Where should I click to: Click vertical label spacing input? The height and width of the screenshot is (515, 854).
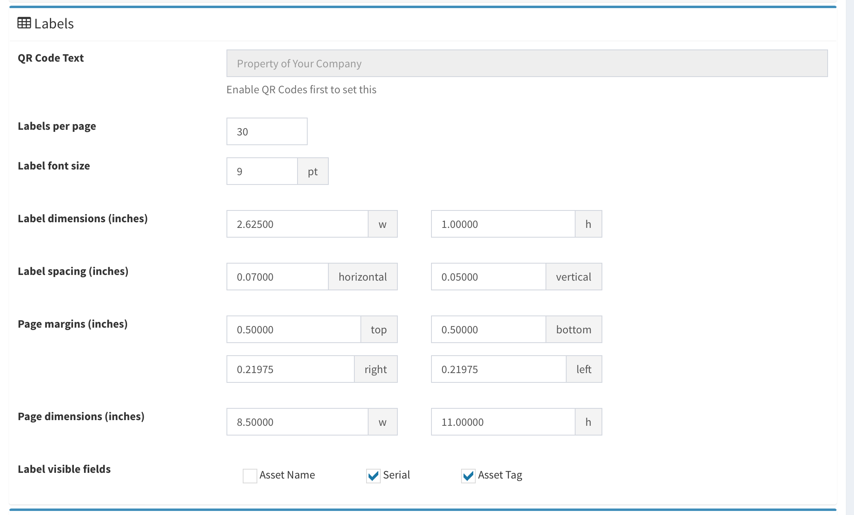pos(488,277)
